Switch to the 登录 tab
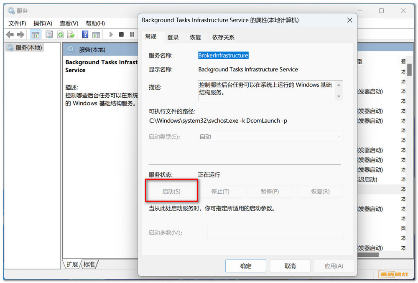 173,38
